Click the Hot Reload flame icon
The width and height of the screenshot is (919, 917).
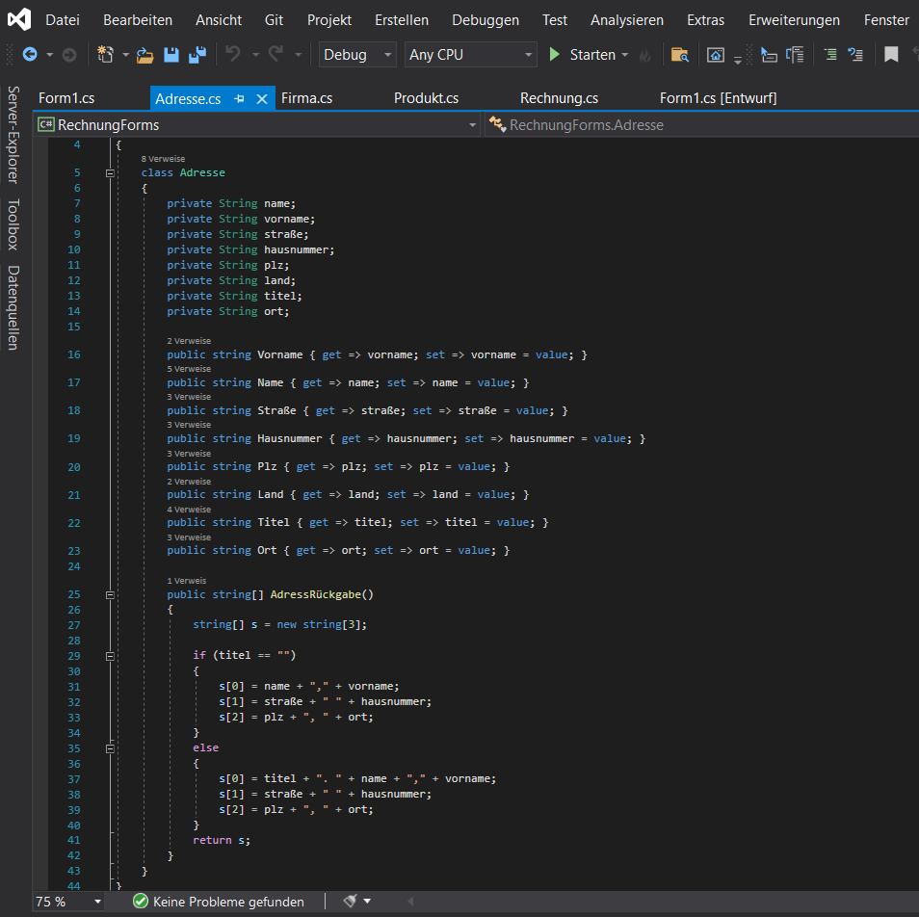[645, 55]
